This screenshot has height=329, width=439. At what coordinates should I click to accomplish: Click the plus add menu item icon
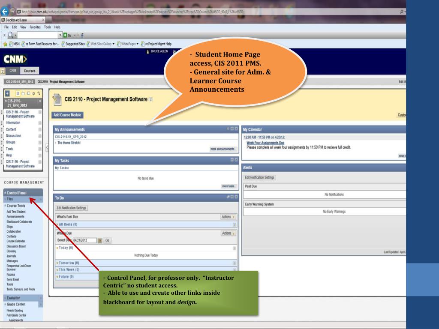[7, 93]
